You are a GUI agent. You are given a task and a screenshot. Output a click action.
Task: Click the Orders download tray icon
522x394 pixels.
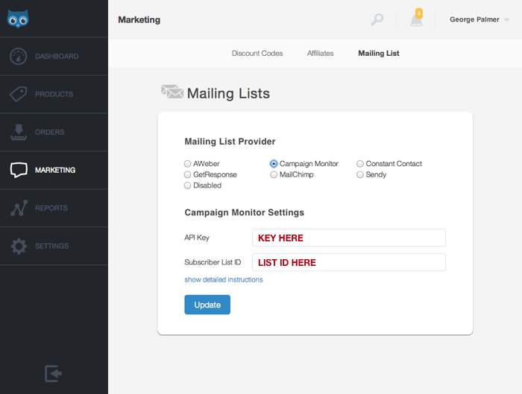point(19,132)
